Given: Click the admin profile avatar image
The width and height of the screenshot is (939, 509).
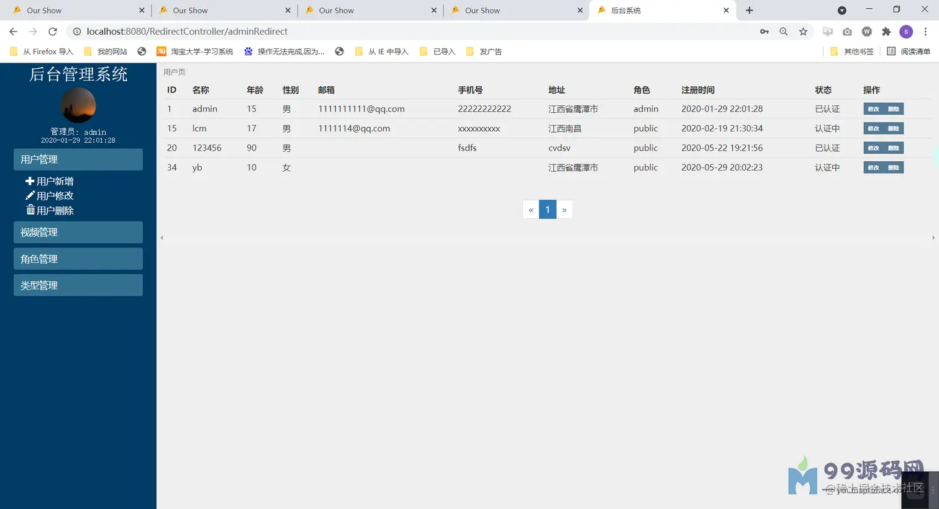Looking at the screenshot, I should [x=78, y=105].
